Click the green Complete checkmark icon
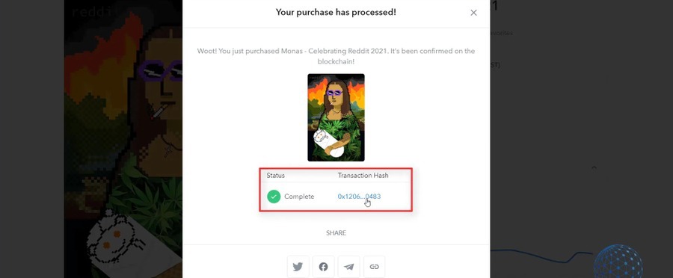 [274, 197]
